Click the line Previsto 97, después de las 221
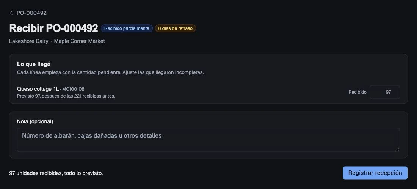The width and height of the screenshot is (417, 189). [66, 96]
